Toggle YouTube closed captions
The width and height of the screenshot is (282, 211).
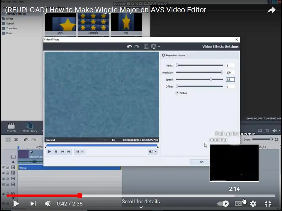(x=238, y=204)
